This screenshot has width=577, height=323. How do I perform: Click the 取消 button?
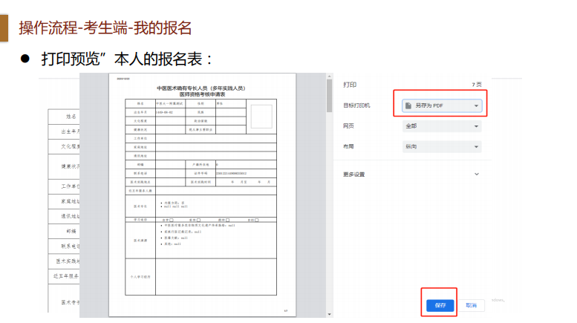(x=471, y=305)
